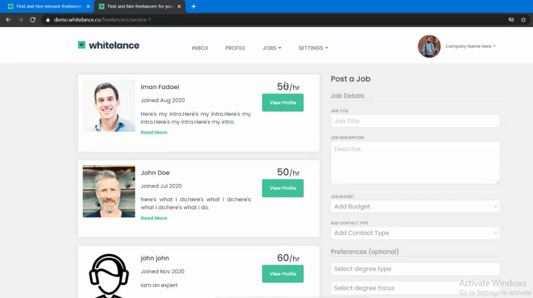This screenshot has height=298, width=533.
Task: Click the browser forward arrow
Action: point(20,20)
